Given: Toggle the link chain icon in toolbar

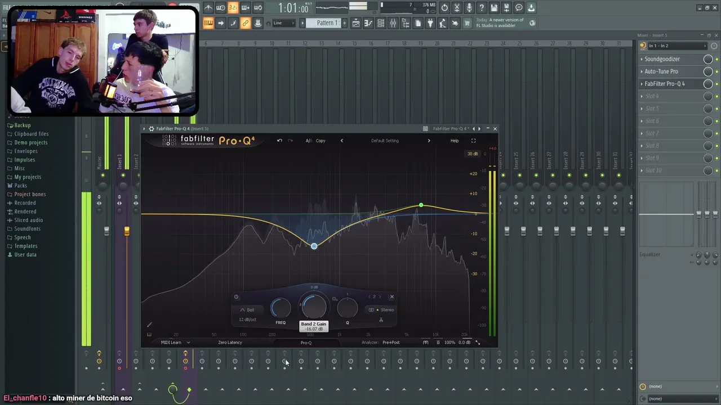Looking at the screenshot, I should click(245, 23).
